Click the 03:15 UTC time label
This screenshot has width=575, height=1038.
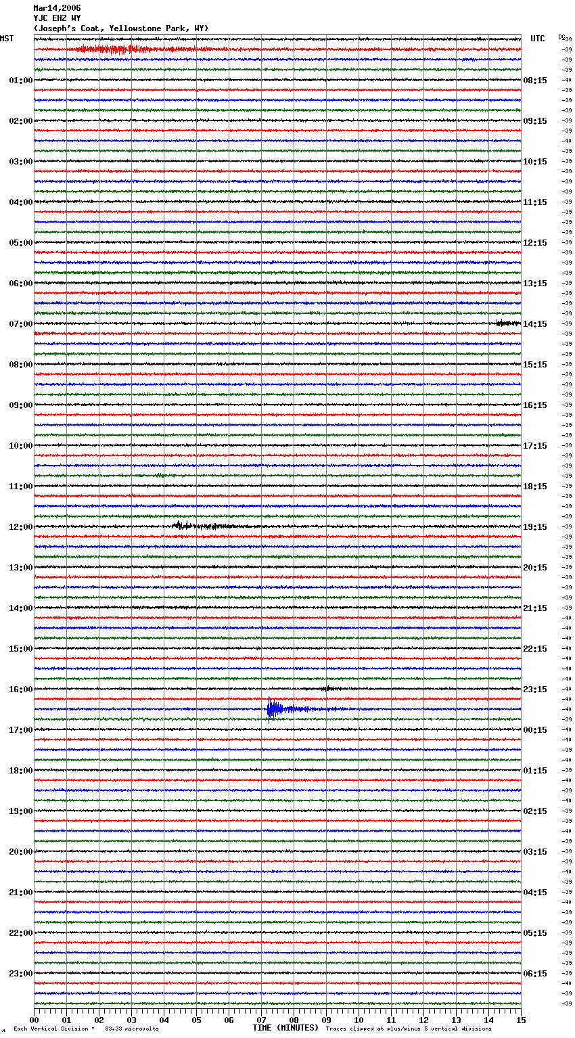point(535,852)
